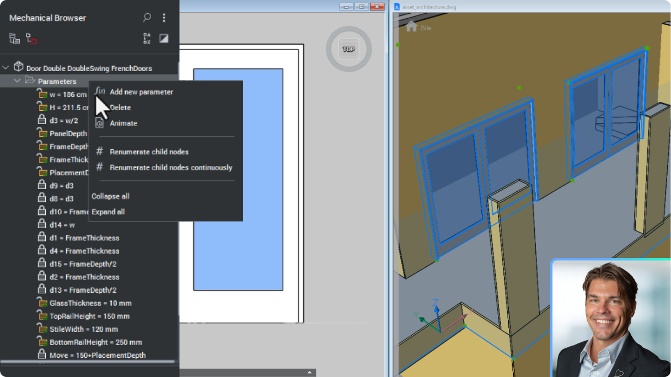This screenshot has height=377, width=671.
Task: Open the Mechanical Browser three-dot overflow menu
Action: (164, 18)
